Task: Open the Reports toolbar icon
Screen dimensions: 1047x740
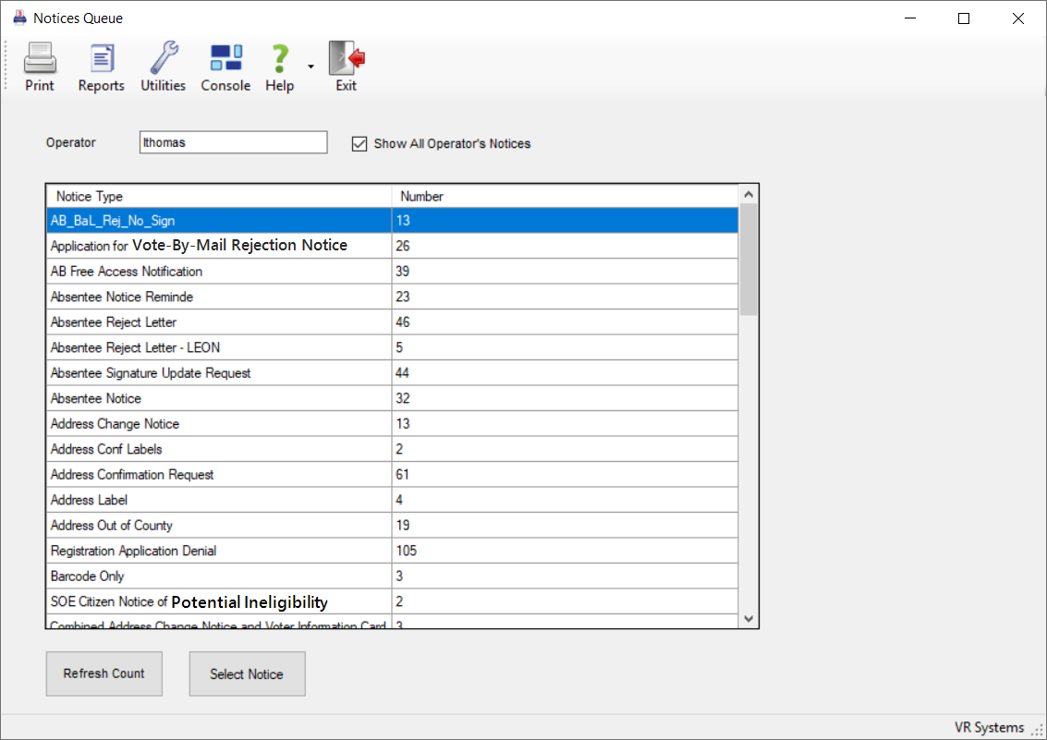Action: pyautogui.click(x=101, y=59)
